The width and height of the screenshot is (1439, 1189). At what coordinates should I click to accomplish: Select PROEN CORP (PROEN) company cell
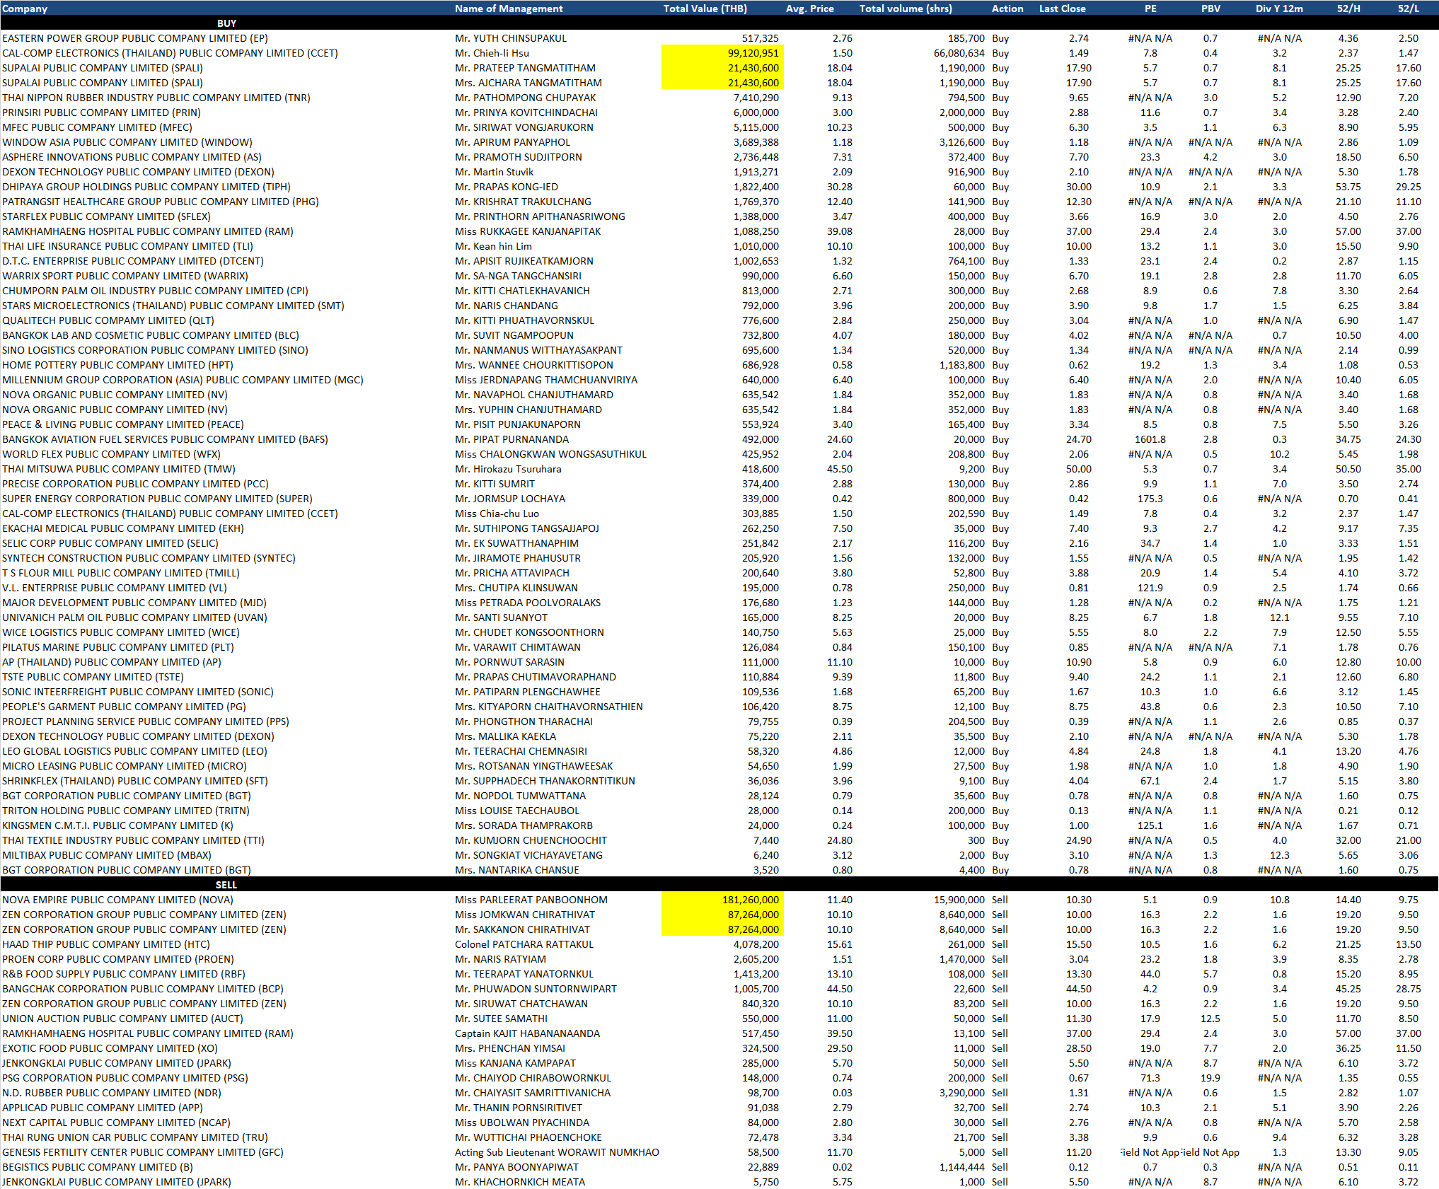point(118,959)
